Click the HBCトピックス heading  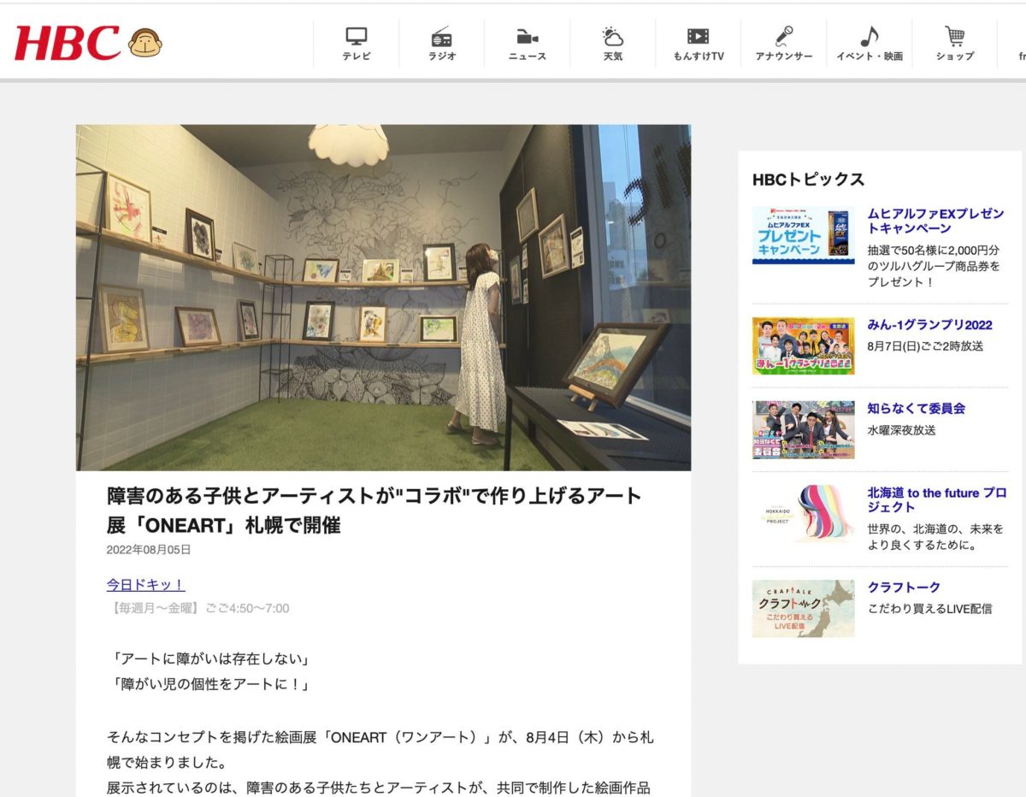point(809,180)
